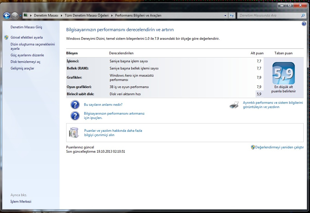Click question icon beside performance tips

click(x=75, y=116)
